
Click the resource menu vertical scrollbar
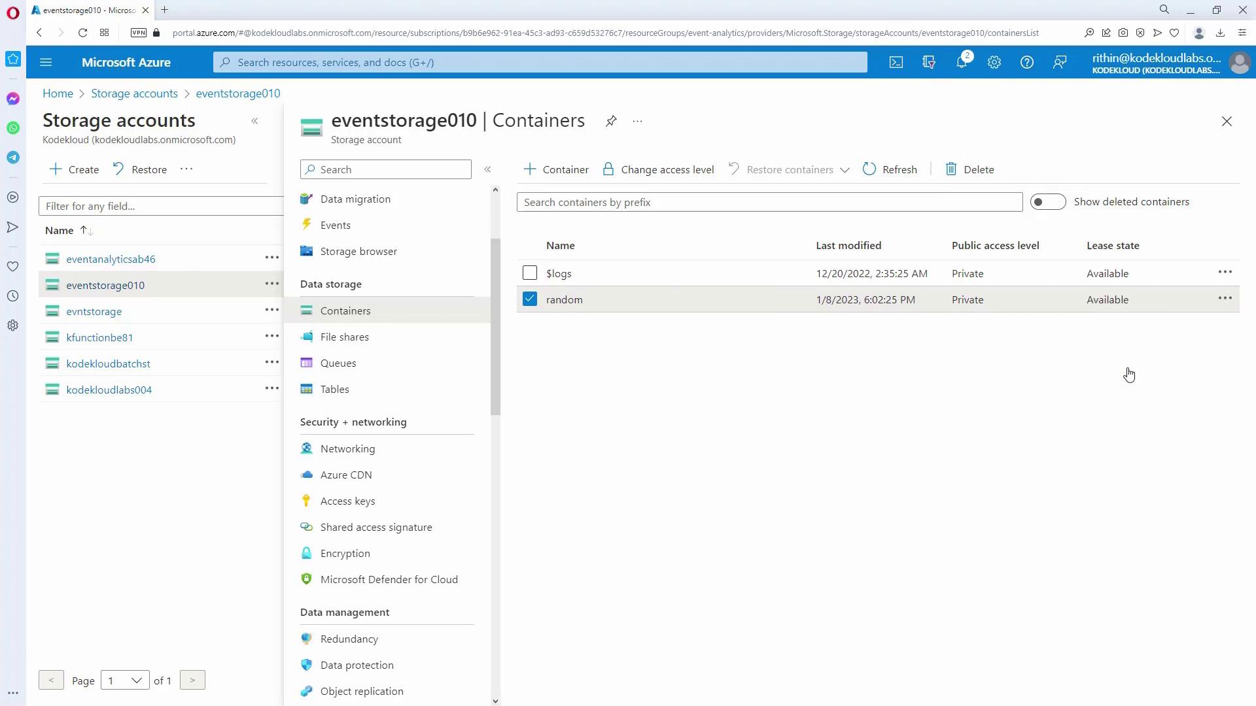pos(495,327)
